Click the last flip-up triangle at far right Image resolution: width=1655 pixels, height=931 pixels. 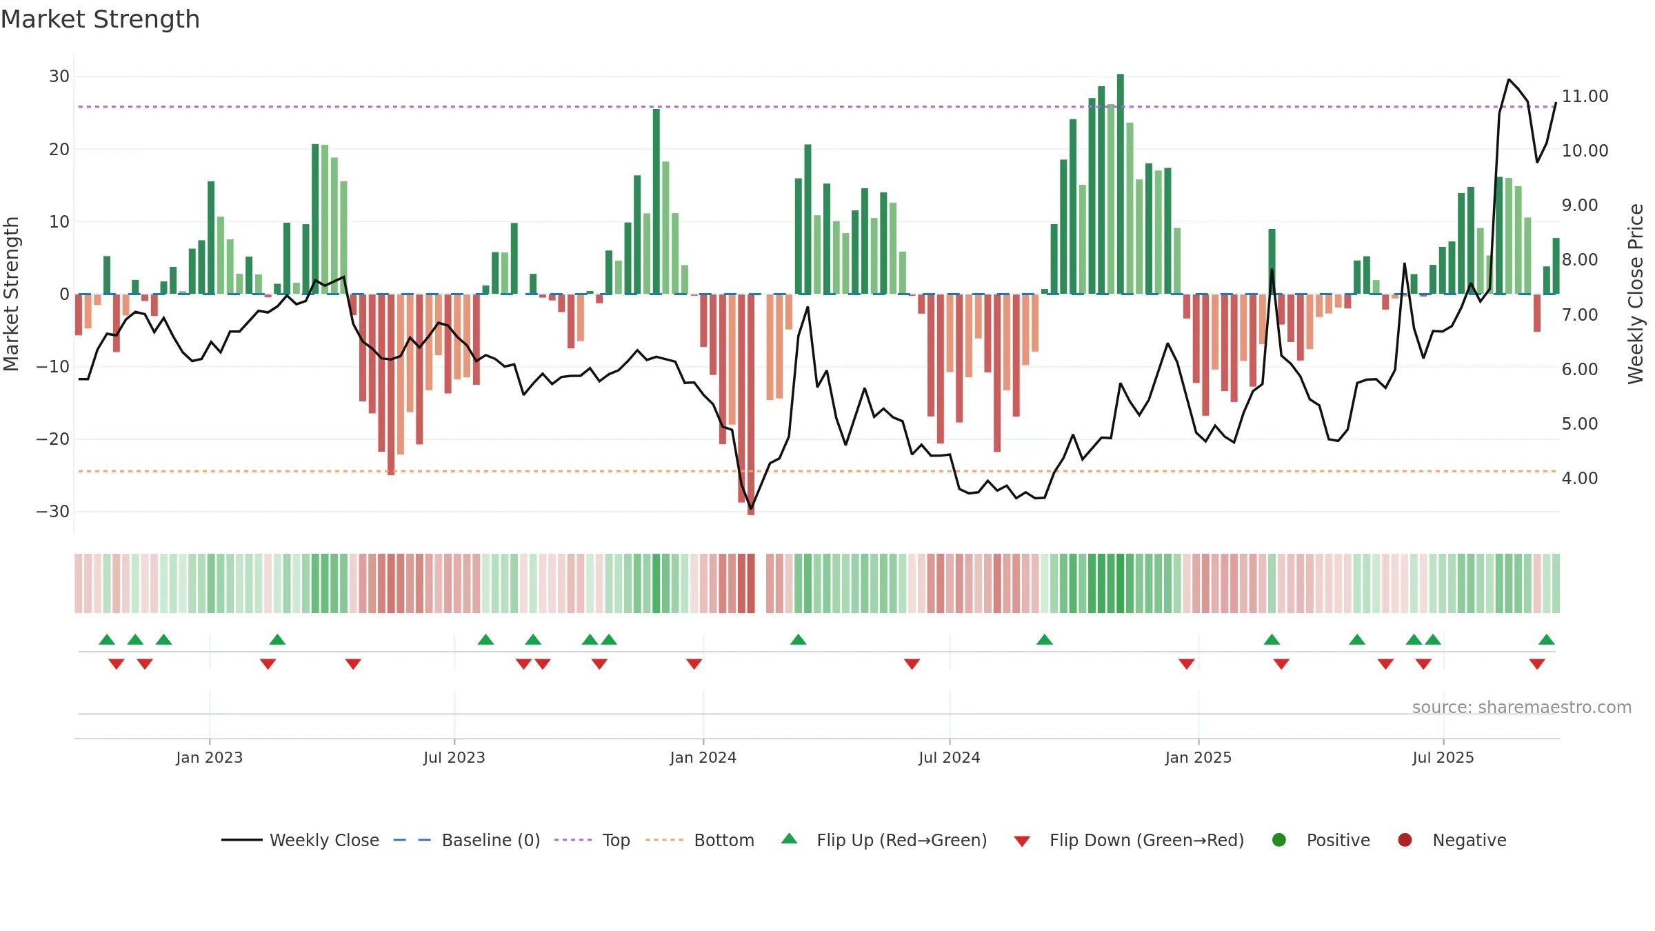[1547, 639]
